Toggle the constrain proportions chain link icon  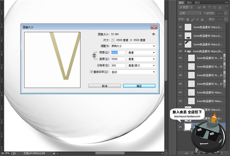[x=94, y=56]
